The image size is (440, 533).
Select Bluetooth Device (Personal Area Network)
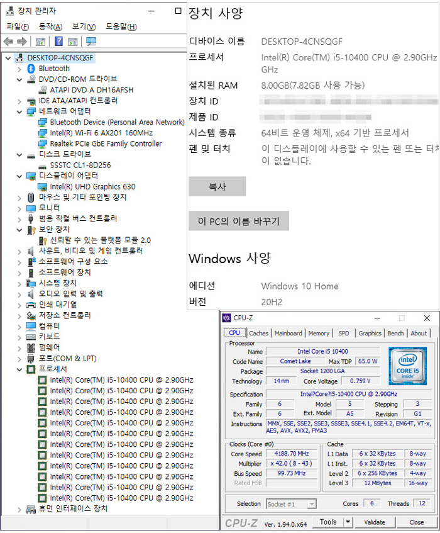point(117,122)
